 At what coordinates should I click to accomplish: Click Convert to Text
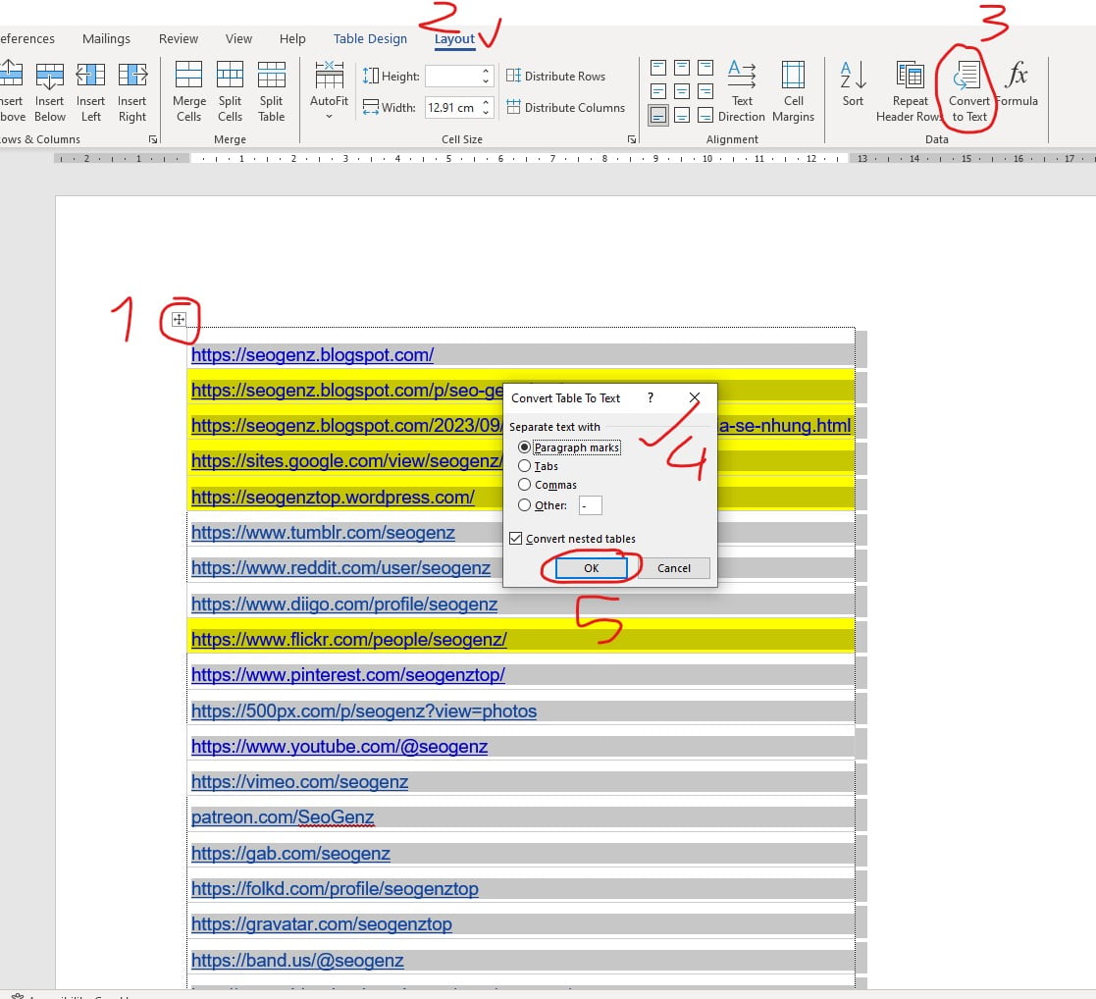pyautogui.click(x=968, y=91)
